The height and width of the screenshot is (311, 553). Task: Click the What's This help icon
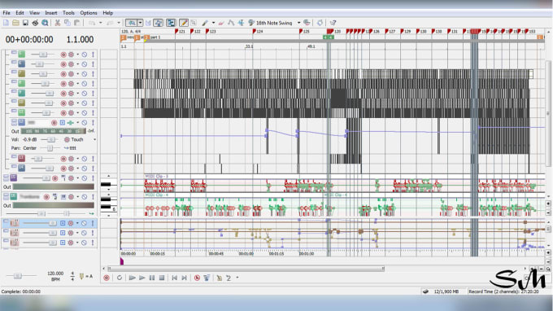(333, 23)
